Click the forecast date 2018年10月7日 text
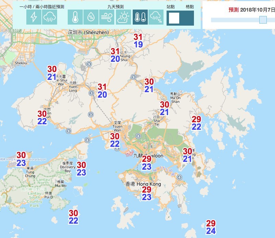The width and height of the screenshot is (275, 238). pos(257,10)
